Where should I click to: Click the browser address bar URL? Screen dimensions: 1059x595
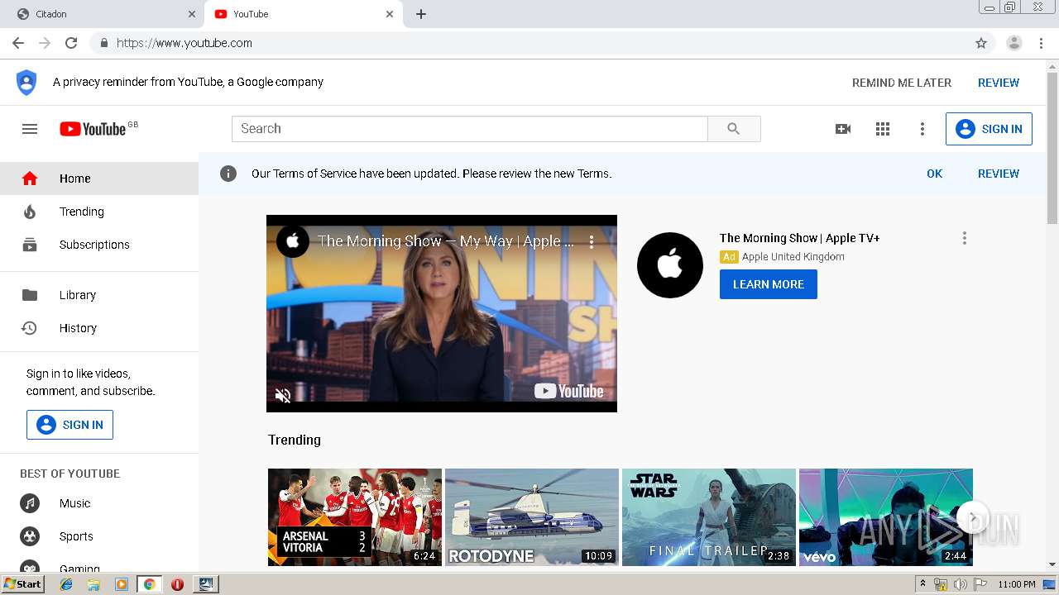tap(184, 43)
